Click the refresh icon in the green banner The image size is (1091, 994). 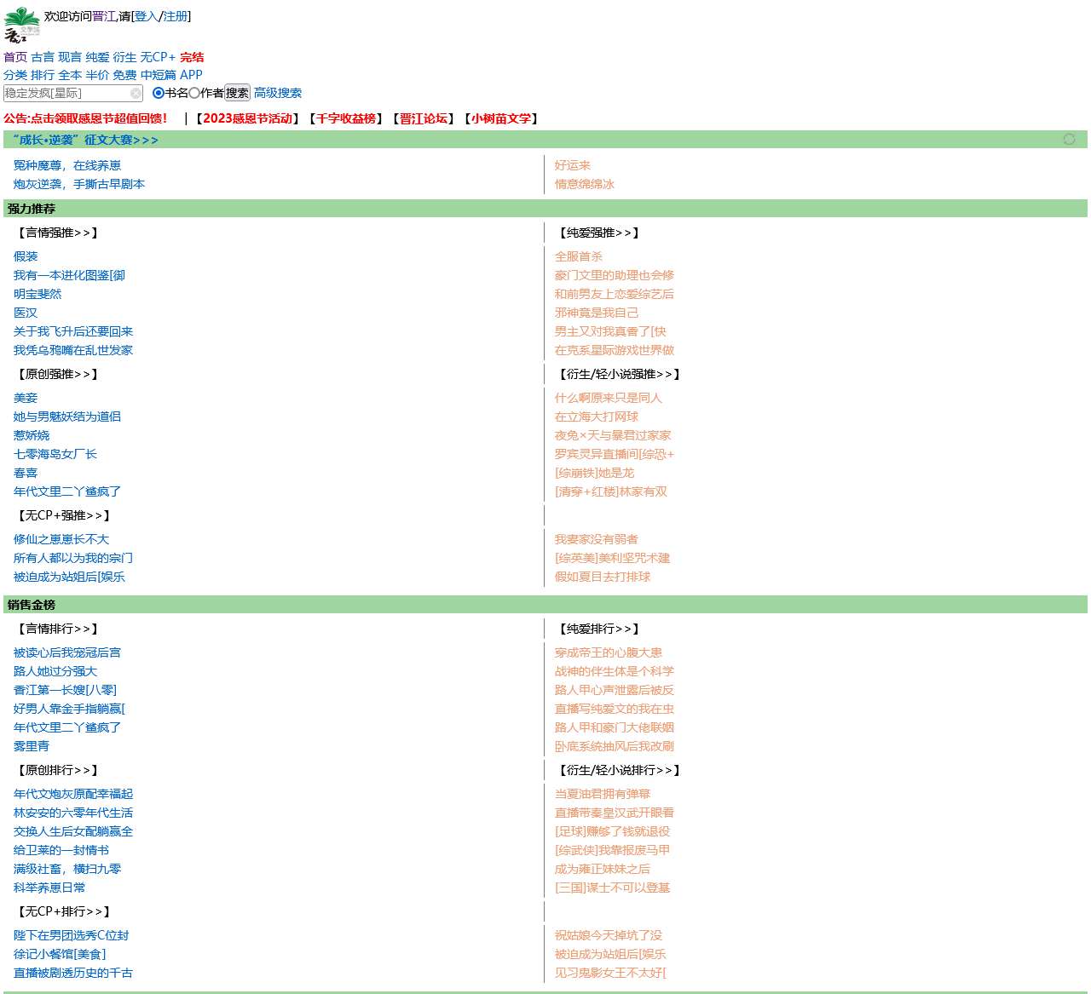(x=1069, y=139)
